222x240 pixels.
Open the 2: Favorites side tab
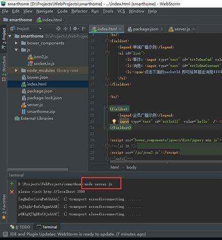pyautogui.click(x=3, y=207)
